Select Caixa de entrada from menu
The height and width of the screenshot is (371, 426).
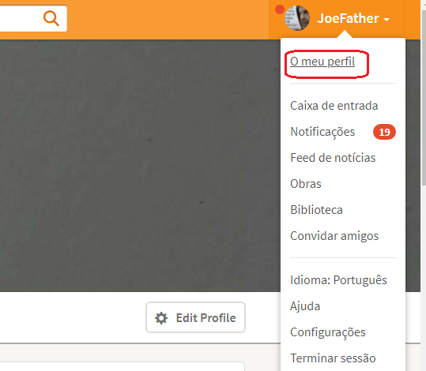coord(334,106)
